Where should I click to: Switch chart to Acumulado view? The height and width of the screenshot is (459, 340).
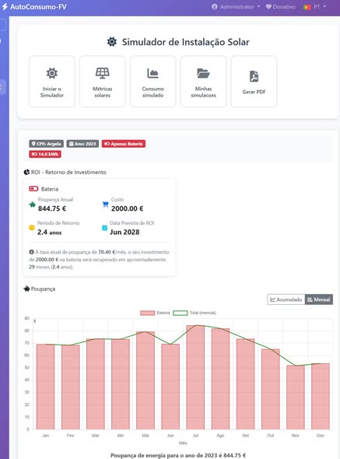pyautogui.click(x=286, y=300)
